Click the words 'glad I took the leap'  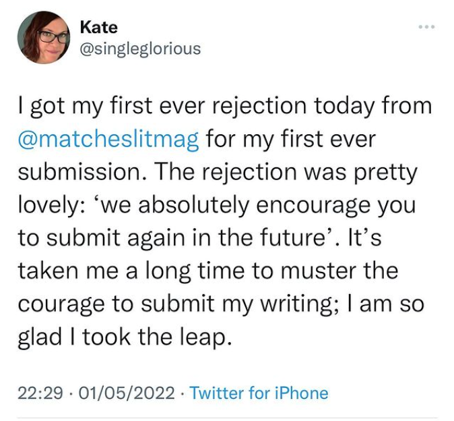125,336
